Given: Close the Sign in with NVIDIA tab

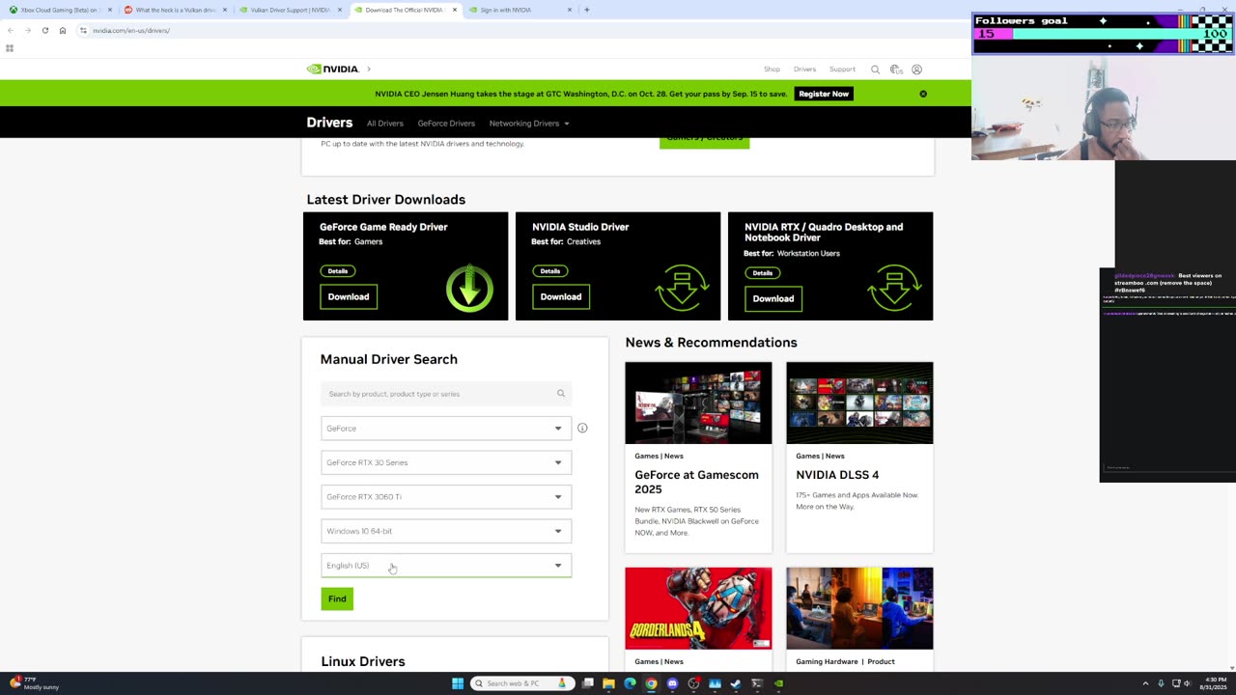Looking at the screenshot, I should click(x=569, y=10).
